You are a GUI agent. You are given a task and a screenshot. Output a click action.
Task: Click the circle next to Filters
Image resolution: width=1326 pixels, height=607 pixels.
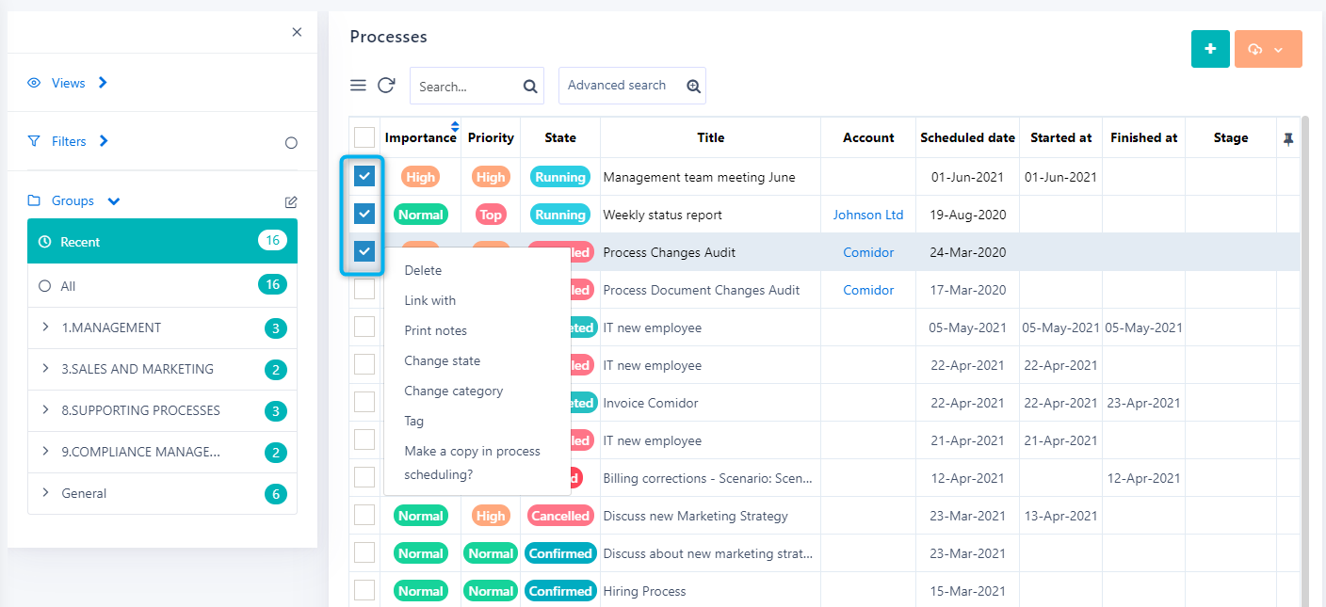point(291,143)
